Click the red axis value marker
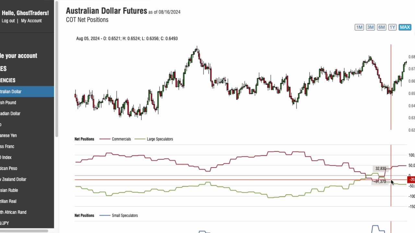Viewport: 415px width, 233px height. (411, 180)
